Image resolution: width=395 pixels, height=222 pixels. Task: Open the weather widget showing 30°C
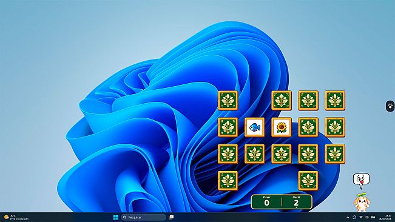(x=16, y=217)
